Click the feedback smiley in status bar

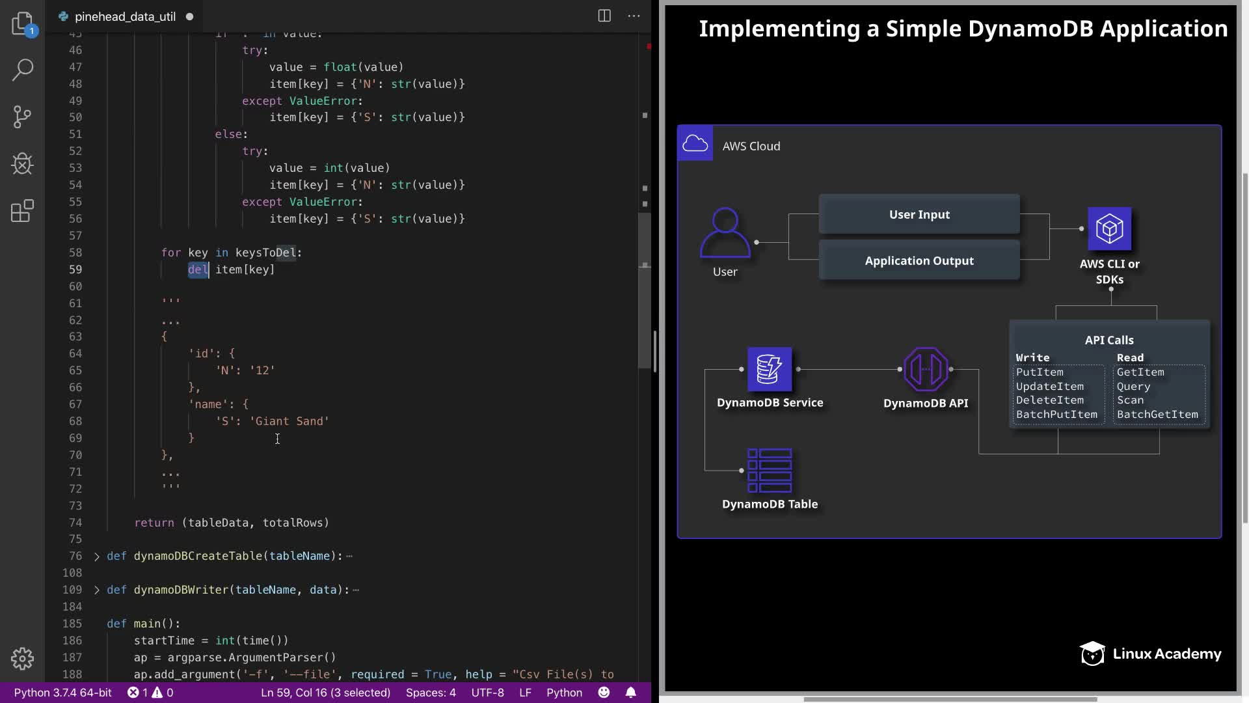[x=604, y=693]
